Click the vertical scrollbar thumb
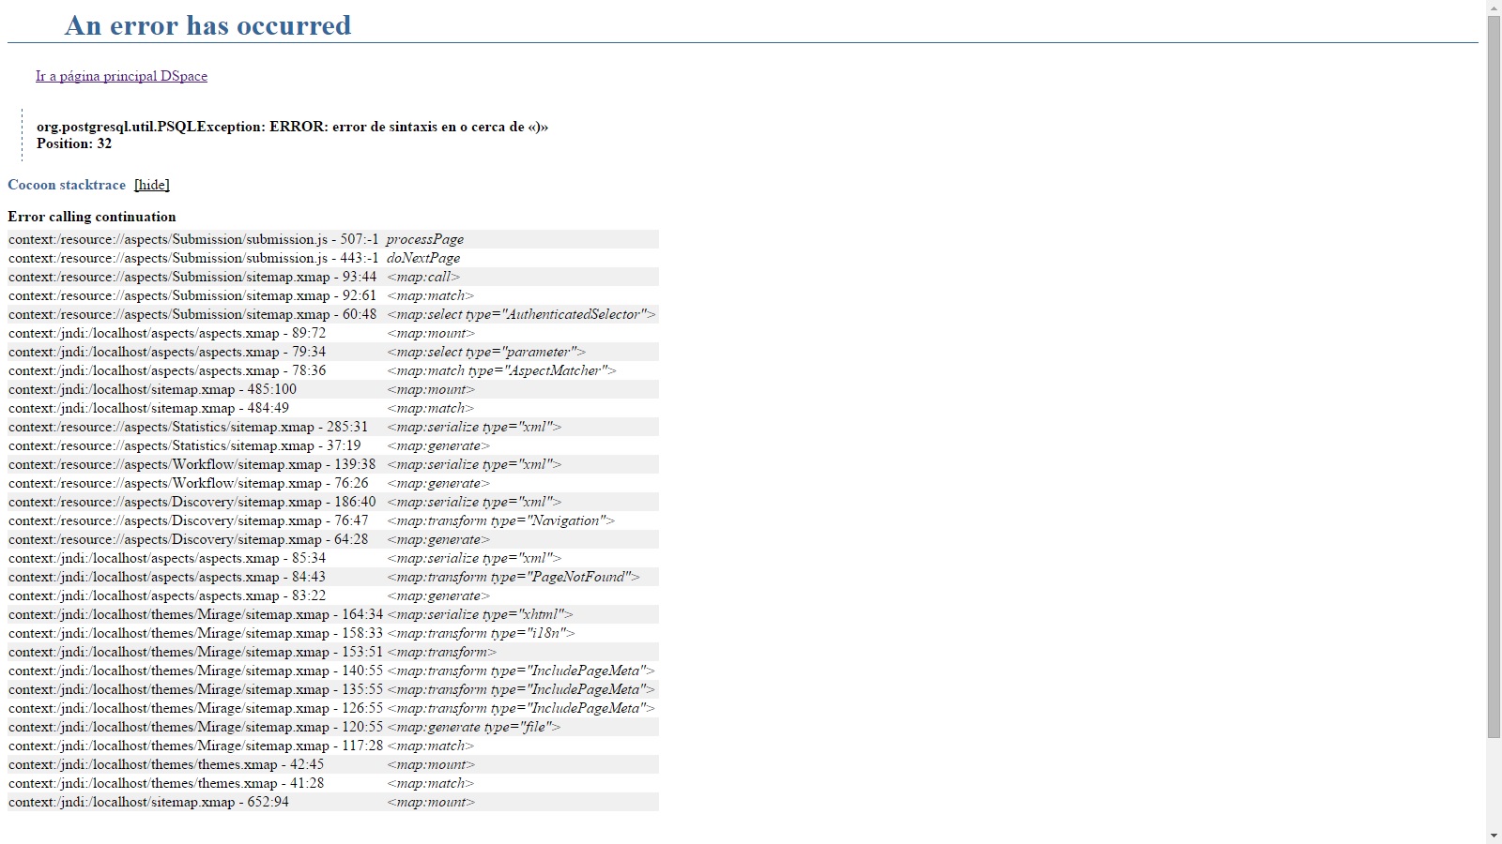Screen dimensions: 1502x844 tap(1494, 375)
